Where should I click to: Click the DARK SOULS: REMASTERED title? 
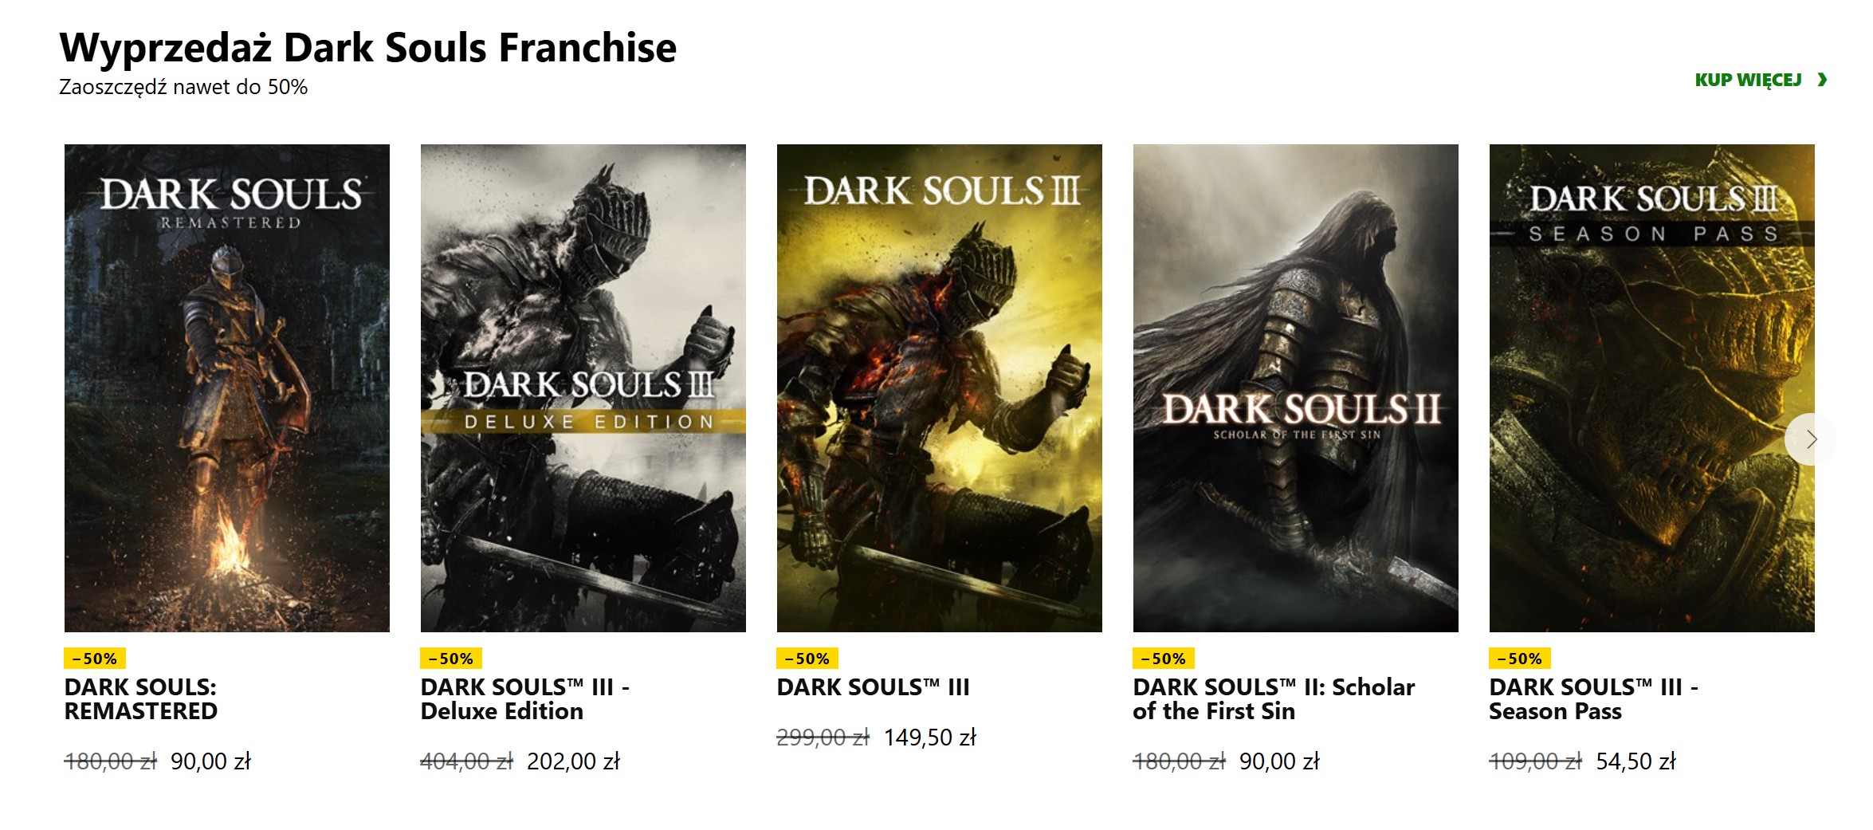(x=141, y=699)
